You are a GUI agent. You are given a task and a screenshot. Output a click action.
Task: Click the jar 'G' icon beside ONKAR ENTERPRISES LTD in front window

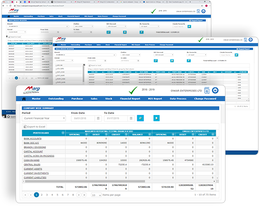coord(207,91)
